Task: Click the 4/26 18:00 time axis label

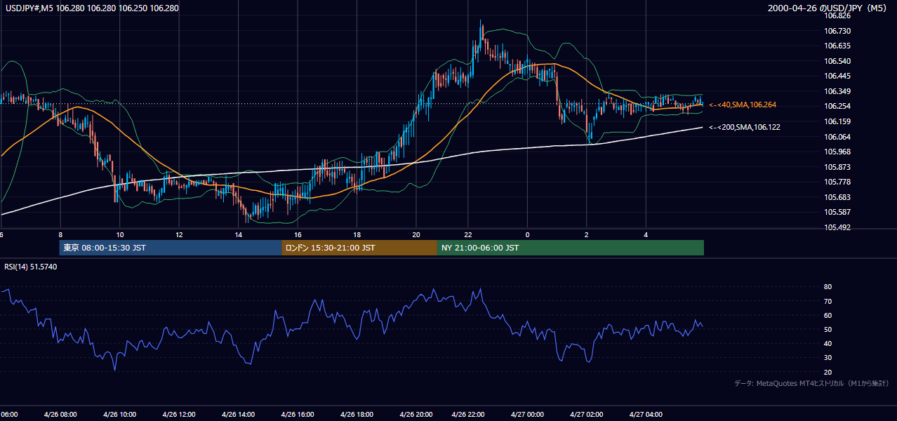Action: pyautogui.click(x=357, y=415)
